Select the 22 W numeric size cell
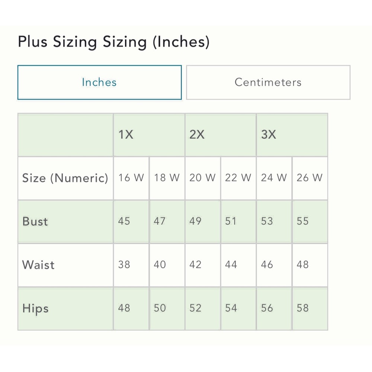This screenshot has height=372, width=372. pos(238,178)
